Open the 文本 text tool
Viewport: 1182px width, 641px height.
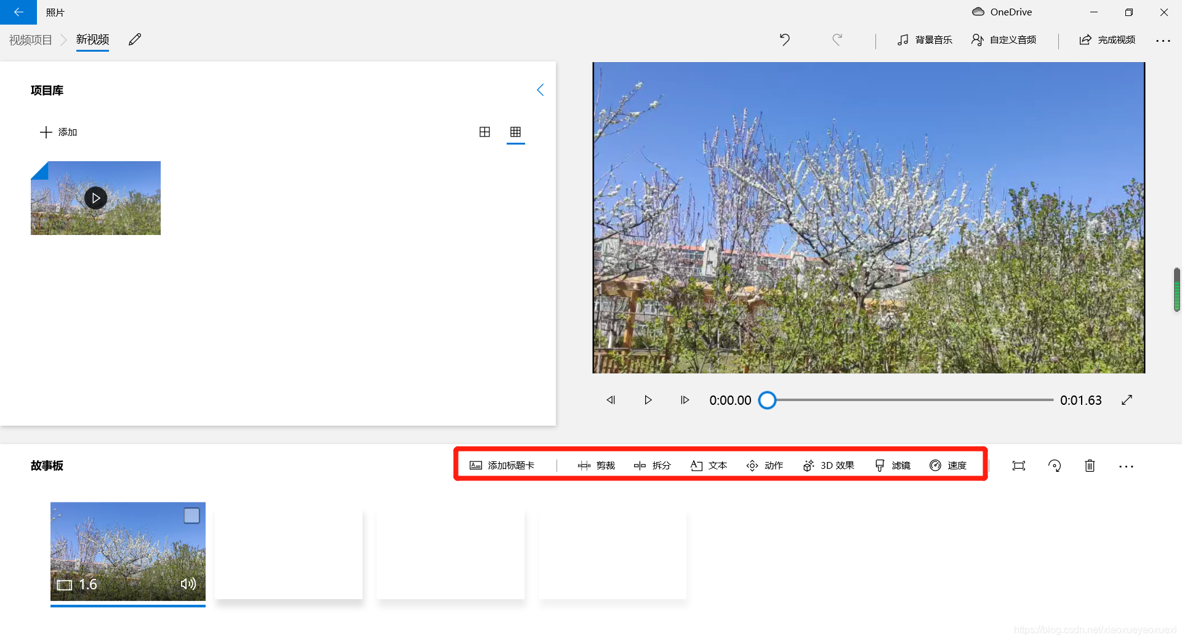[x=709, y=466]
